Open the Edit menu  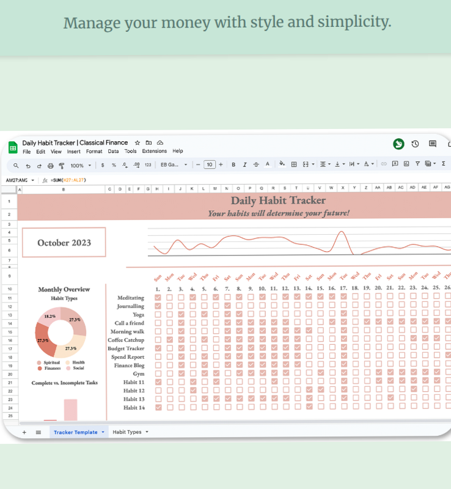(40, 152)
